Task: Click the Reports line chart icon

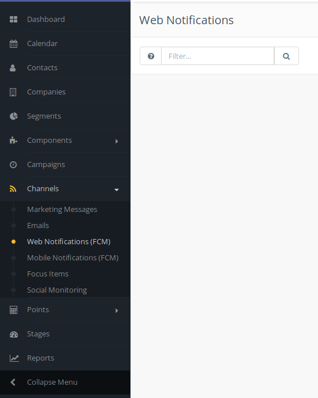Action: tap(14, 358)
